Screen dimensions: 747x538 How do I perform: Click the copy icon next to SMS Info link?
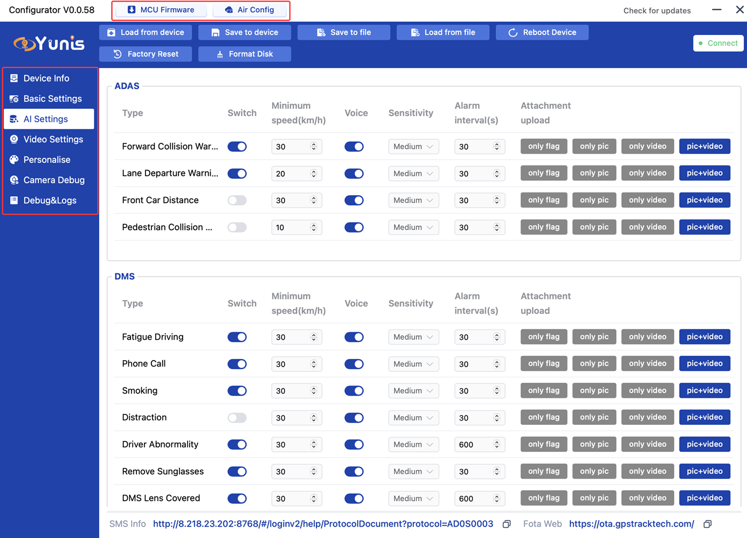pyautogui.click(x=507, y=524)
